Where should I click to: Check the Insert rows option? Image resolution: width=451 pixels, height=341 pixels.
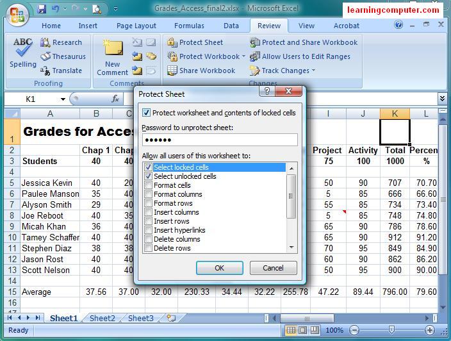[x=148, y=221]
